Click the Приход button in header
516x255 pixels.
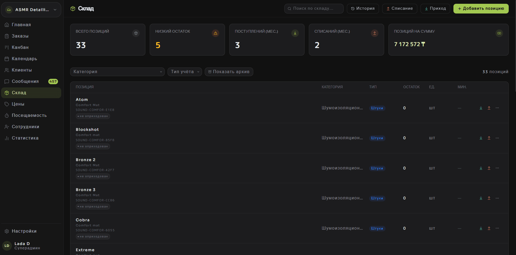(435, 9)
